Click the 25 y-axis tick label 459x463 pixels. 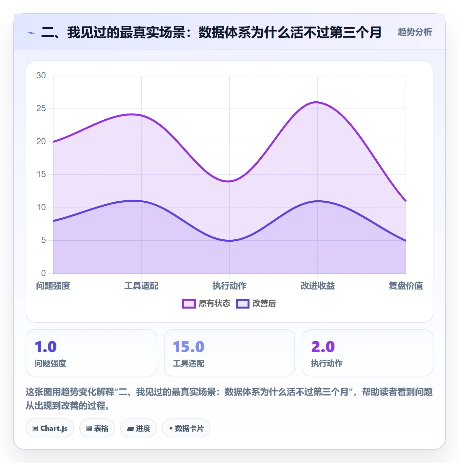point(41,109)
